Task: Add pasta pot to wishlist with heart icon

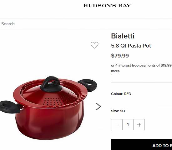Action: click(x=94, y=45)
